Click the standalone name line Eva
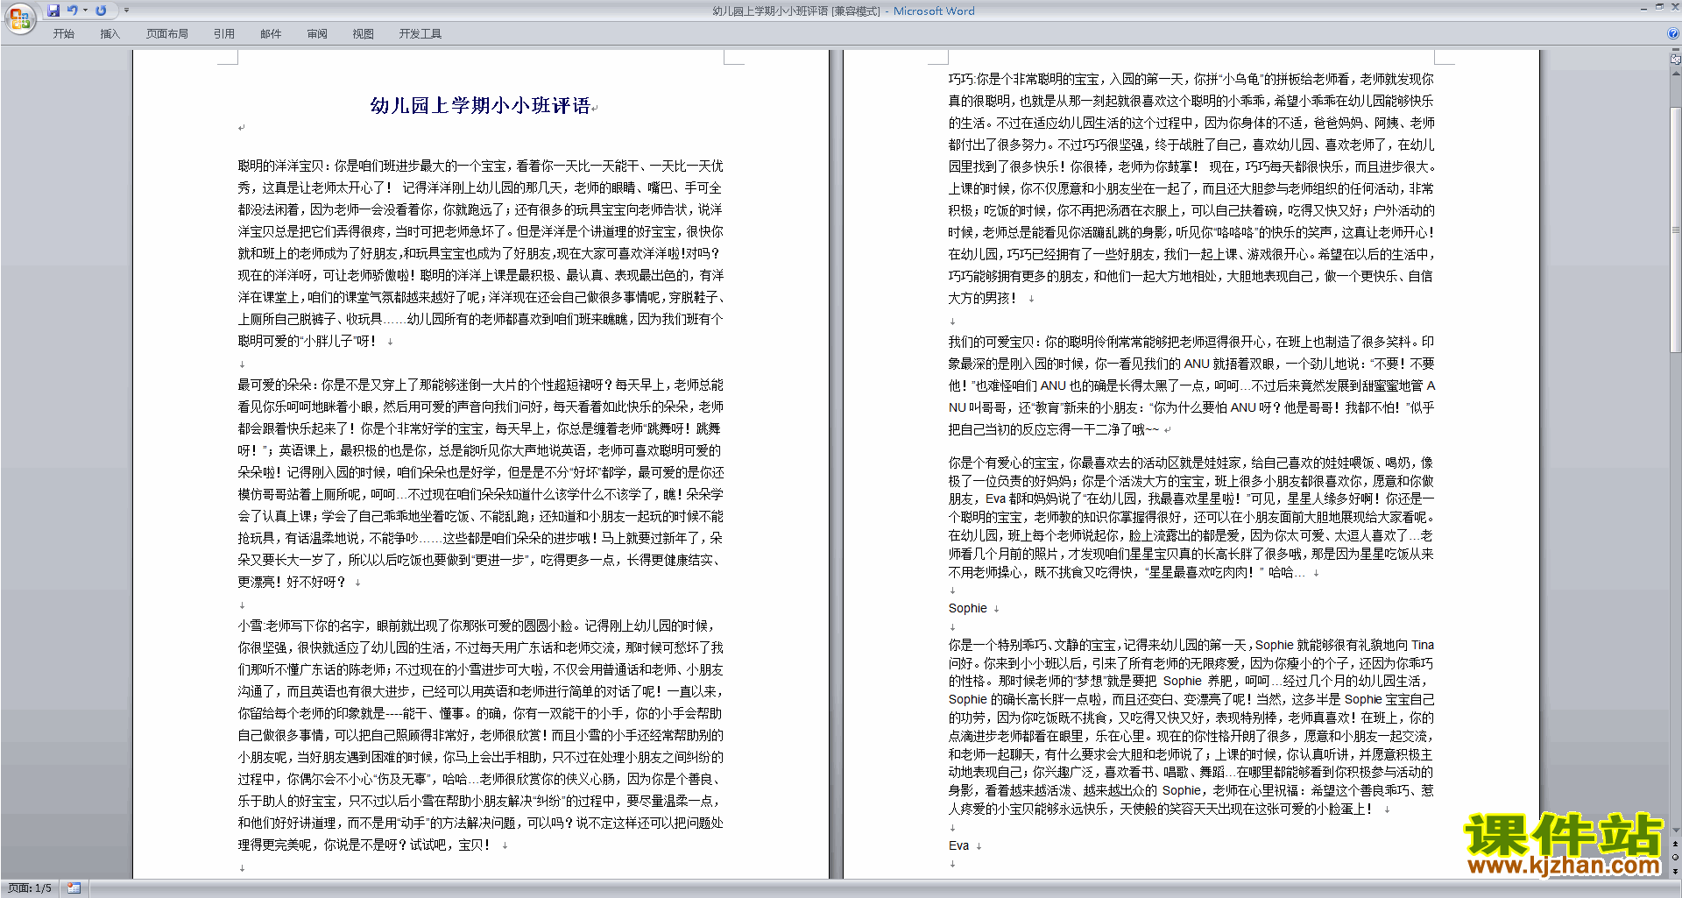Viewport: 1682px width, 898px height. (x=958, y=845)
